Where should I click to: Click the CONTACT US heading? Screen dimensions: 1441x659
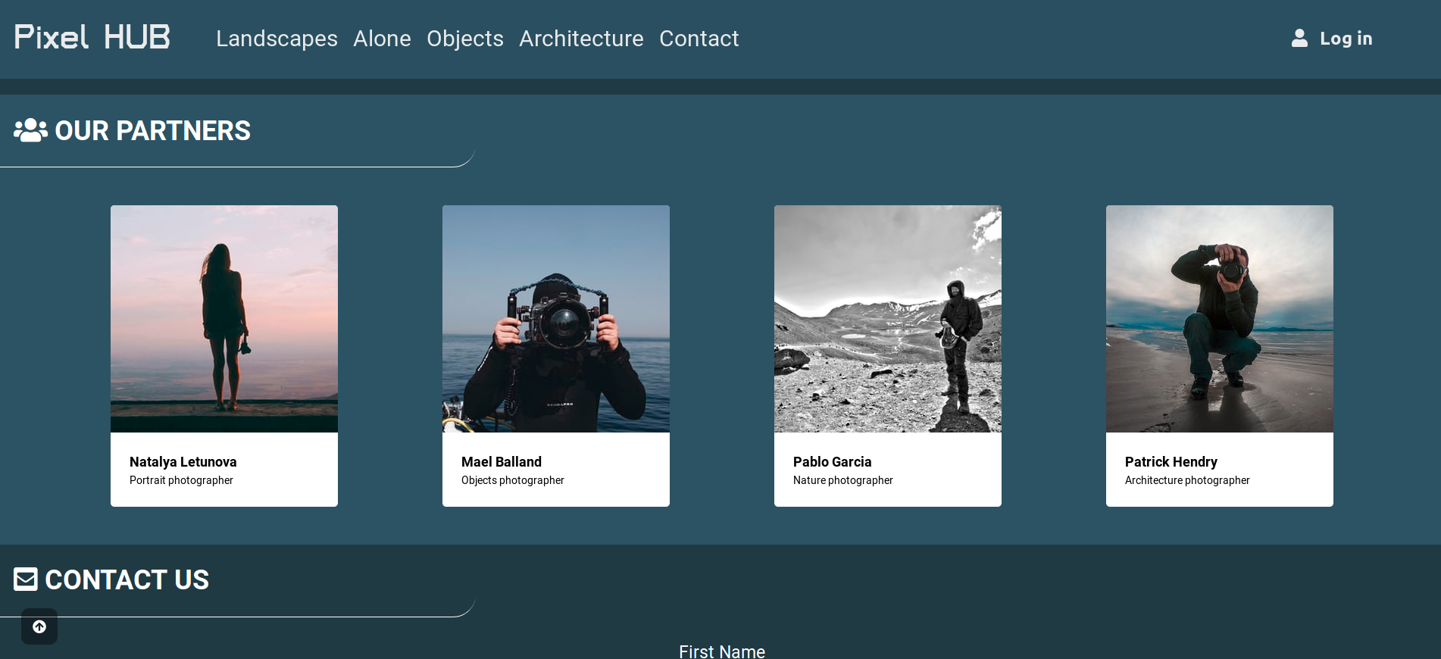(x=127, y=580)
